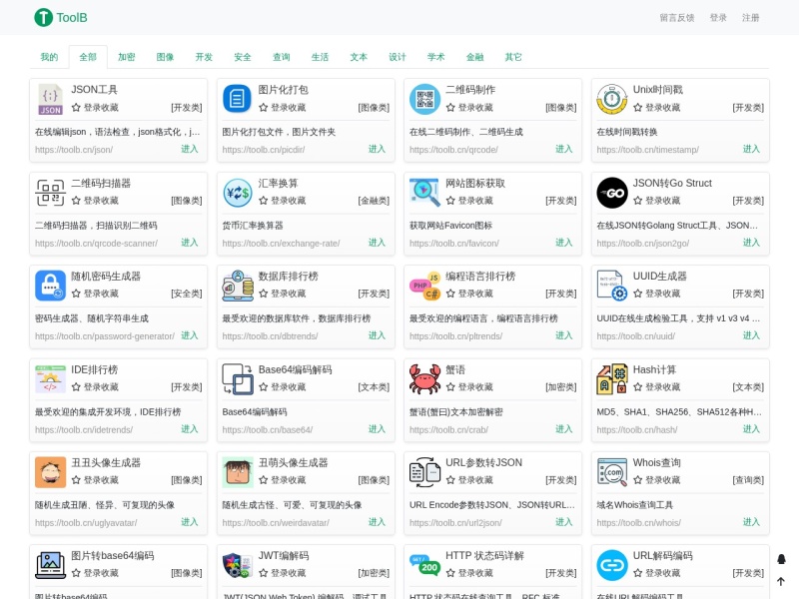Open the 我的 tab
799x599 pixels.
point(49,57)
